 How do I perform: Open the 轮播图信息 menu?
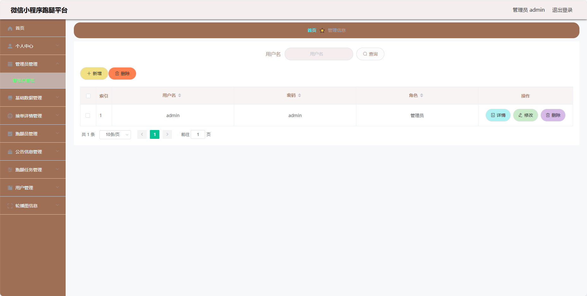coord(33,206)
